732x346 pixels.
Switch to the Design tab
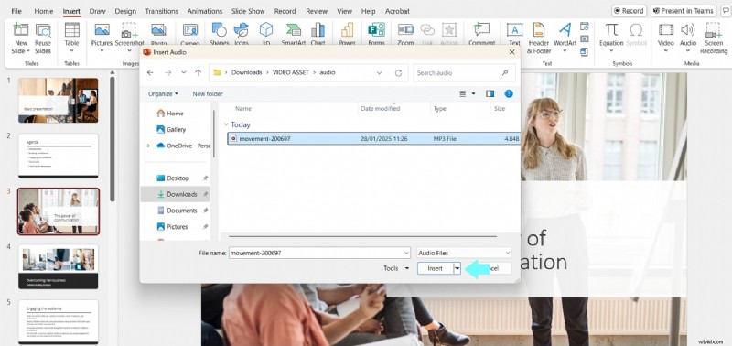click(125, 11)
